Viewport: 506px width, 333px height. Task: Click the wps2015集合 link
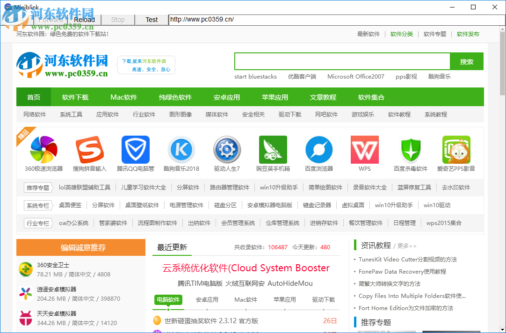coord(444,223)
